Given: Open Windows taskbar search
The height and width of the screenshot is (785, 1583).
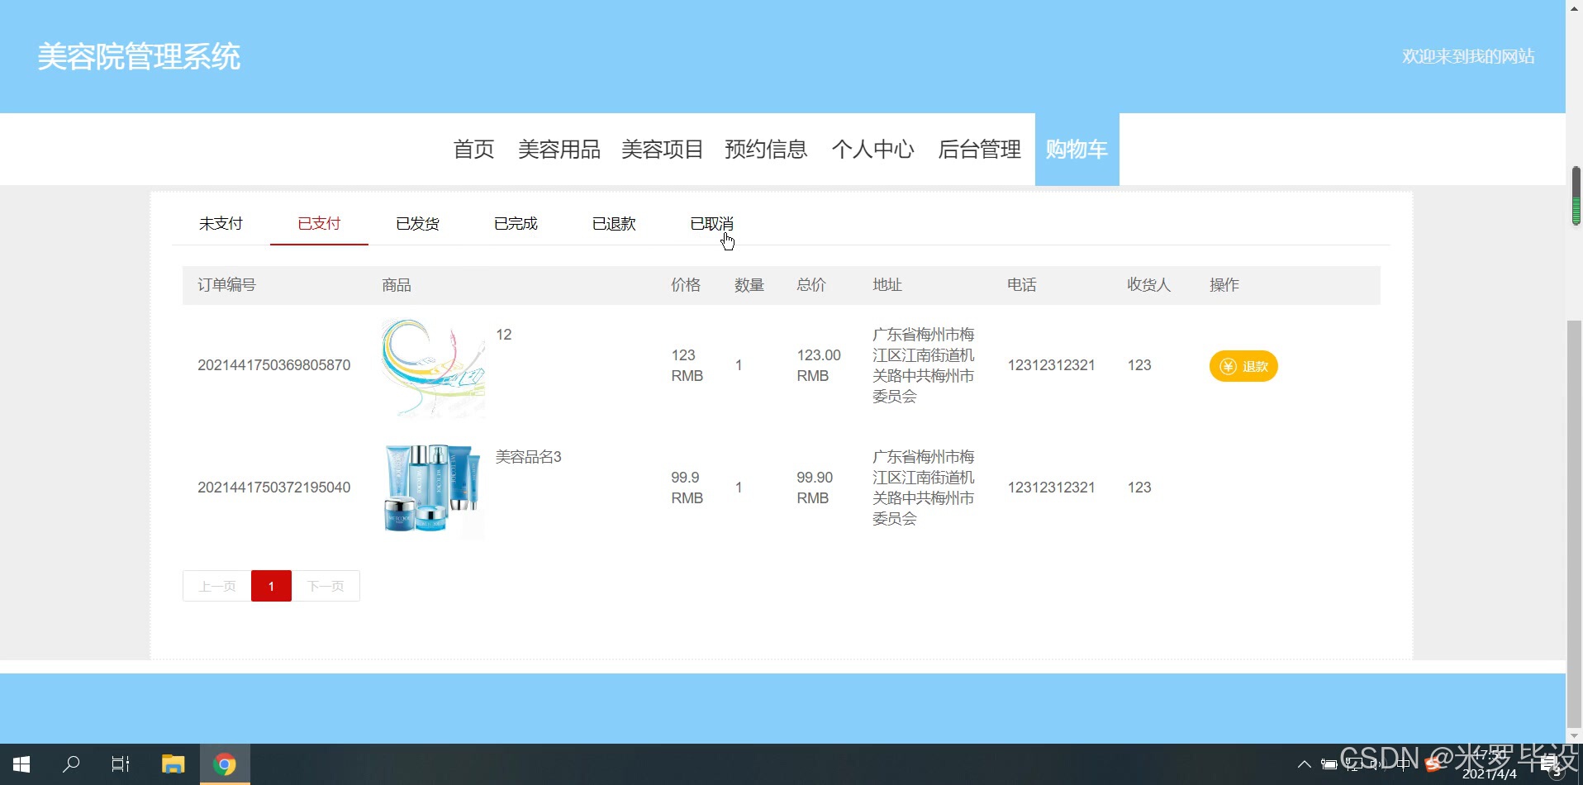Looking at the screenshot, I should 71,764.
